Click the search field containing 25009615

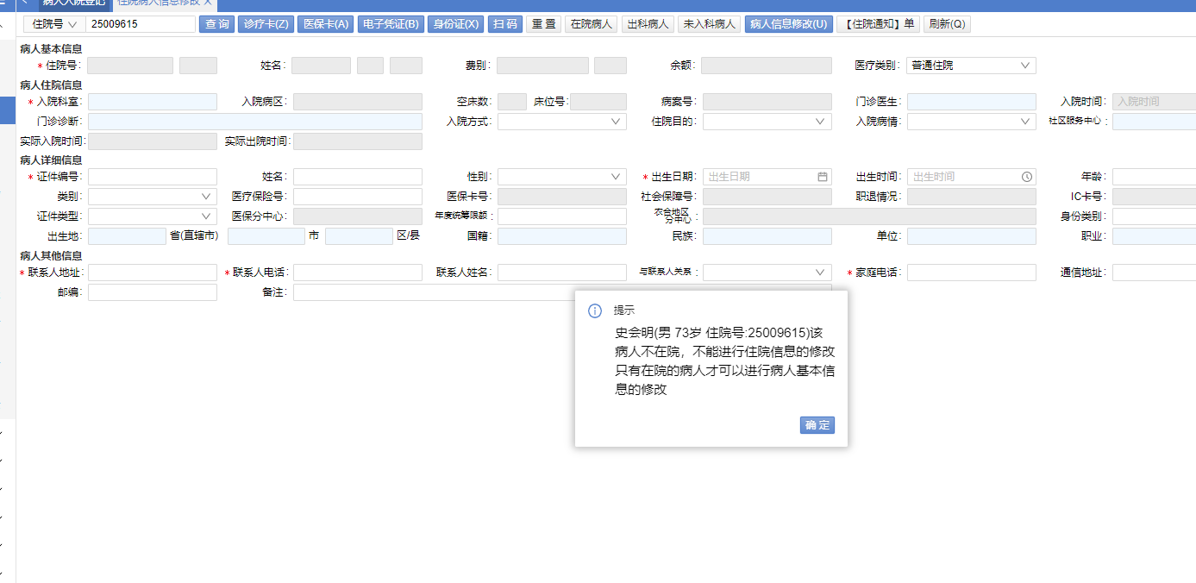click(x=141, y=24)
